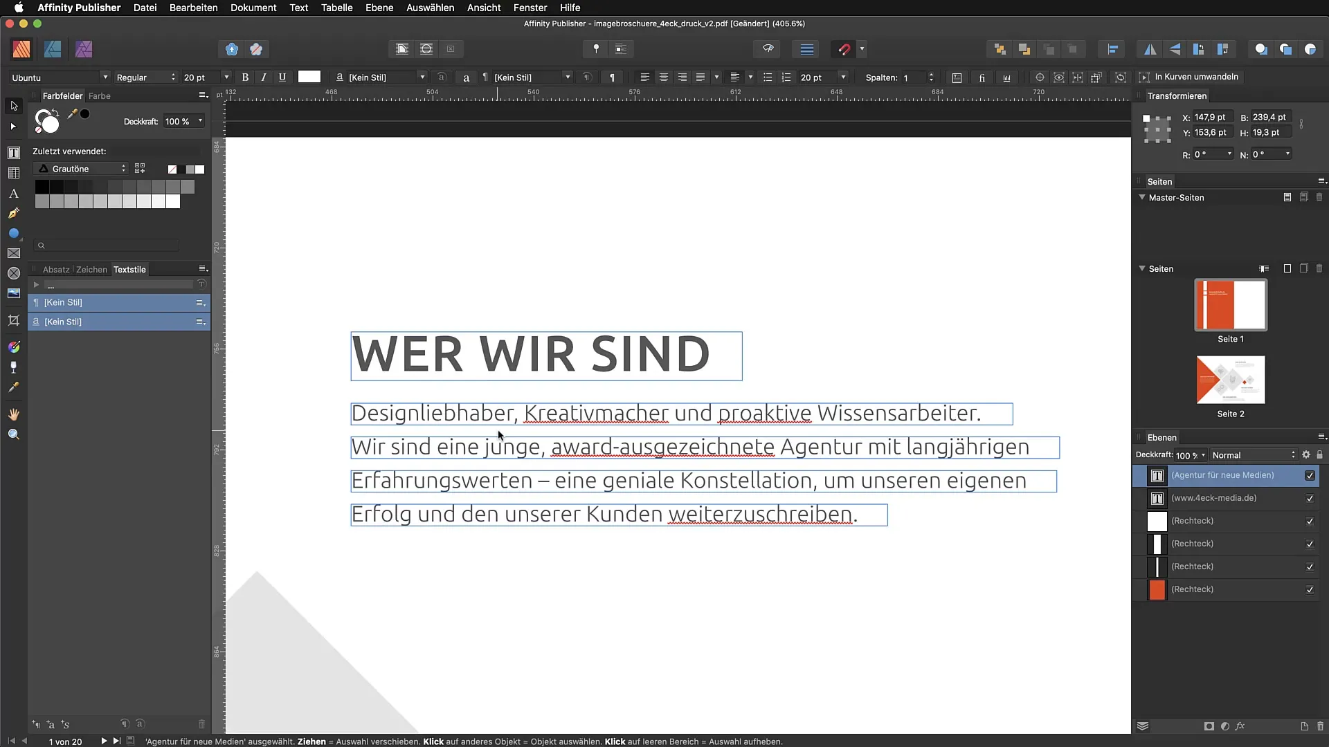Toggle visibility of Agentur für neue Medien layer

[1310, 475]
